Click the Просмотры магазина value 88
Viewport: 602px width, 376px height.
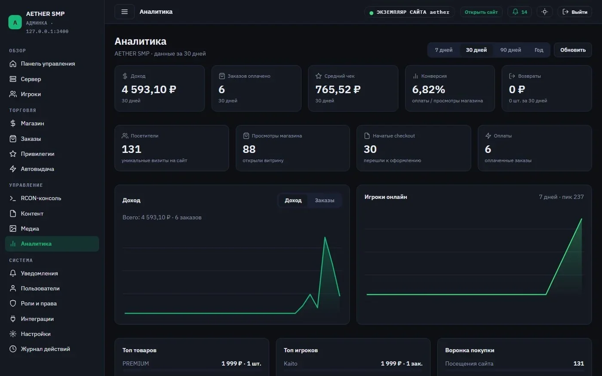click(x=249, y=149)
